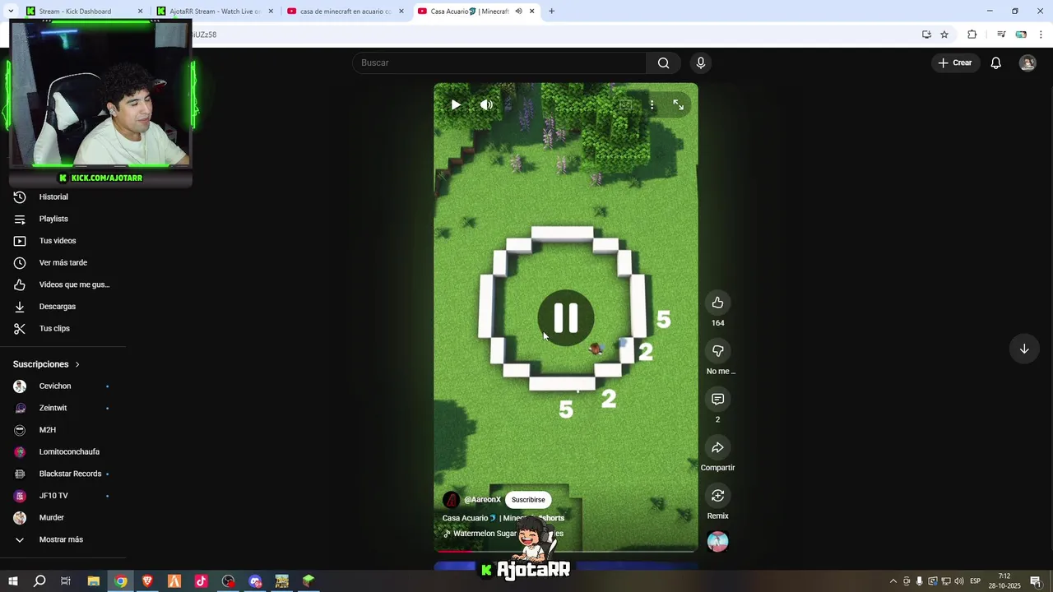The height and width of the screenshot is (592, 1053).
Task: Open Chrome extensions puzzle icon
Action: 972,35
